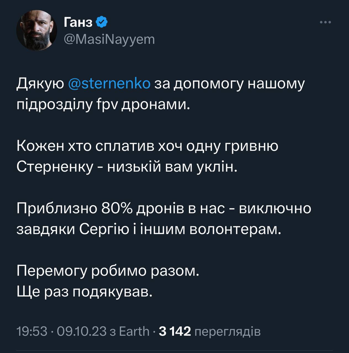Image resolution: width=349 pixels, height=353 pixels.
Task: Click the text 'за допомогу нашому'
Action: [x=229, y=84]
